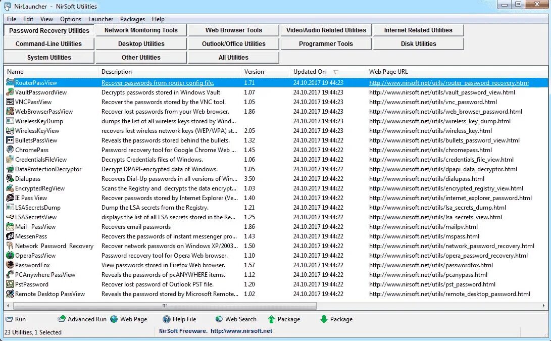Click Advanced Run in bottom toolbar

tap(82, 319)
